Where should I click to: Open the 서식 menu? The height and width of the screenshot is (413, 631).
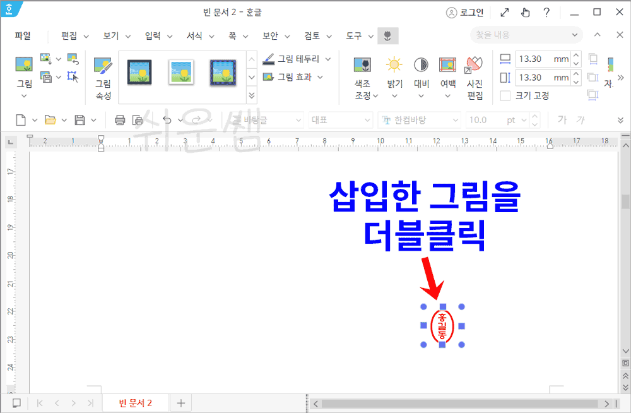[x=194, y=36]
